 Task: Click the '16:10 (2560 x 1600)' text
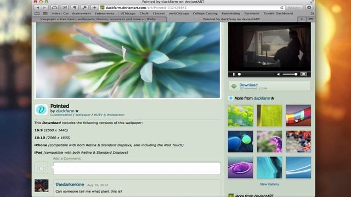coord(52,137)
